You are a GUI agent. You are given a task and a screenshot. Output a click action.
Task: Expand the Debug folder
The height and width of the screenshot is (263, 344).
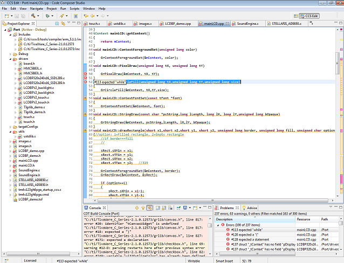[11, 54]
